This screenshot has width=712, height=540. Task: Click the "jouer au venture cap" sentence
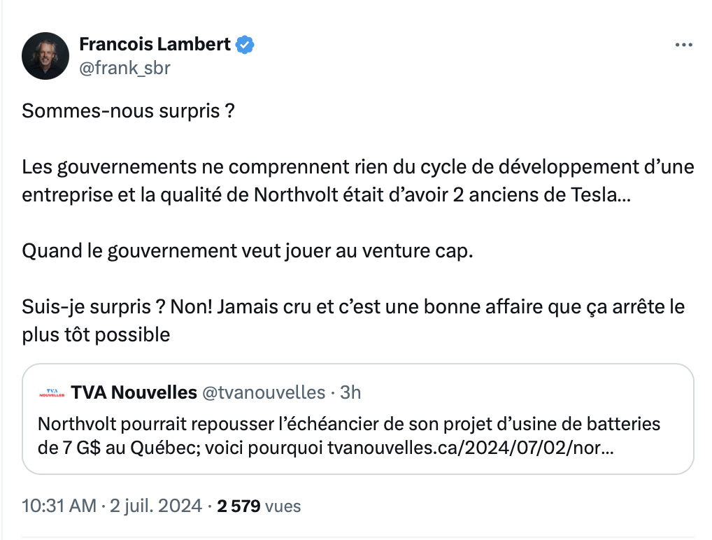248,250
